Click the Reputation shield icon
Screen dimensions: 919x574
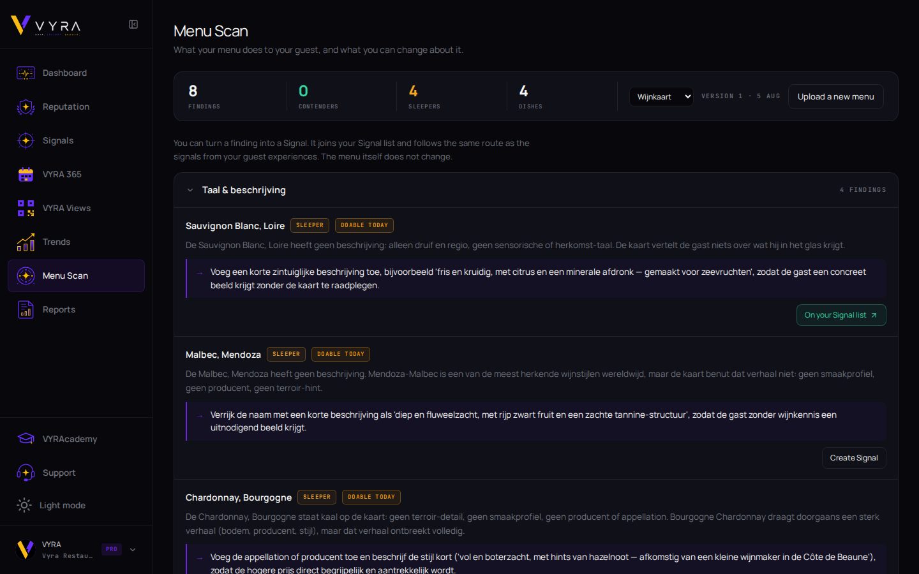pos(26,107)
